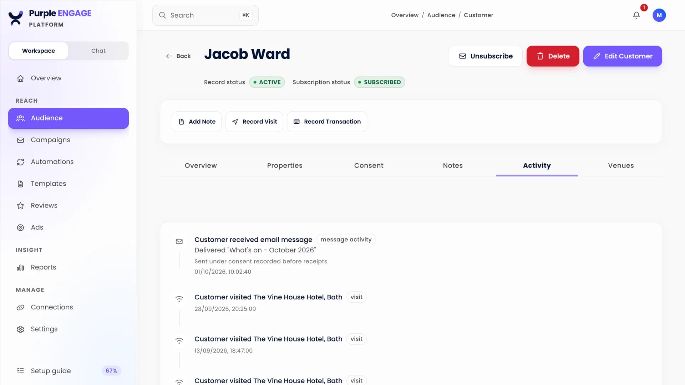Open Reviews star icon in sidebar
This screenshot has width=685, height=385.
(20, 206)
